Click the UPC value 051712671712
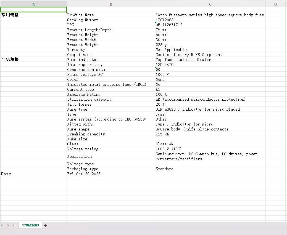Screen dimensions: 287x235 tap(210, 25)
